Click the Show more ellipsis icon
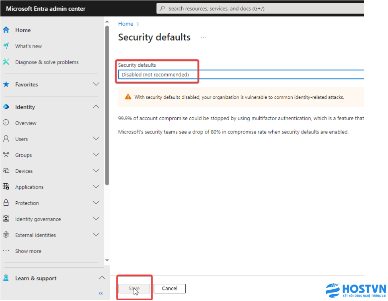Image resolution: width=388 pixels, height=301 pixels. [6, 251]
